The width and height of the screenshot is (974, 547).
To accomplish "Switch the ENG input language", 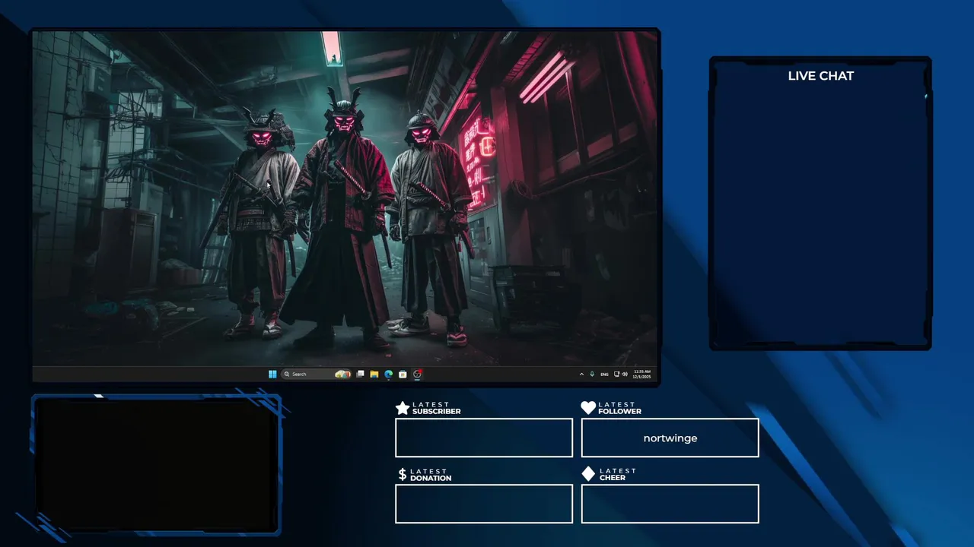I will pos(604,375).
